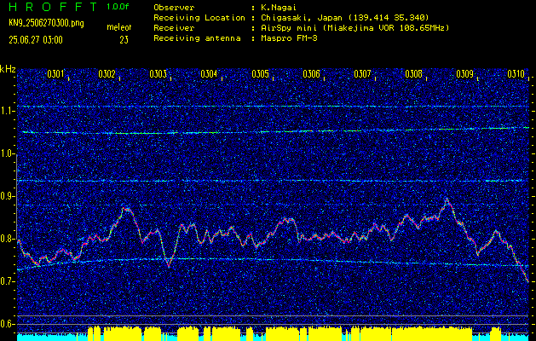
Task: Click the signal peak near 0309
Action: tap(447, 199)
